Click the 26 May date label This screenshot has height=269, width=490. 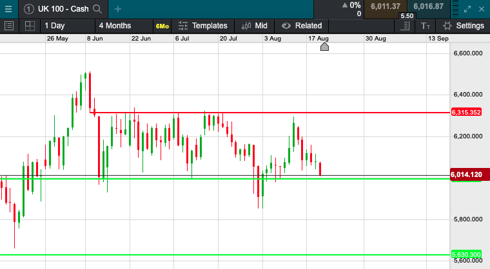click(57, 39)
